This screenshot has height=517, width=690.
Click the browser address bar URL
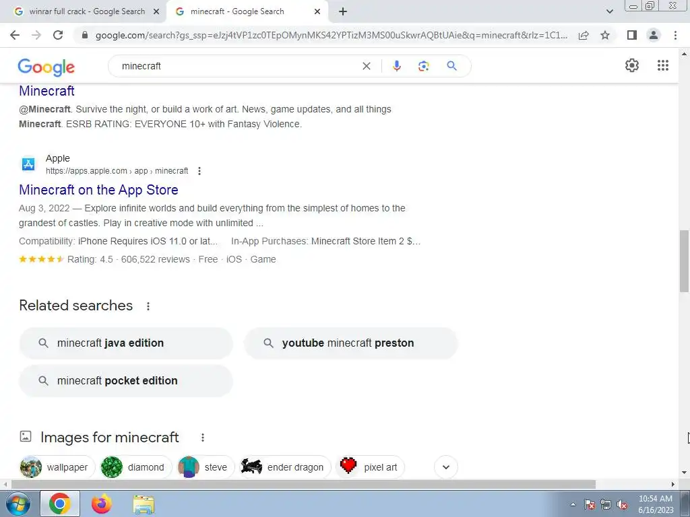[331, 35]
